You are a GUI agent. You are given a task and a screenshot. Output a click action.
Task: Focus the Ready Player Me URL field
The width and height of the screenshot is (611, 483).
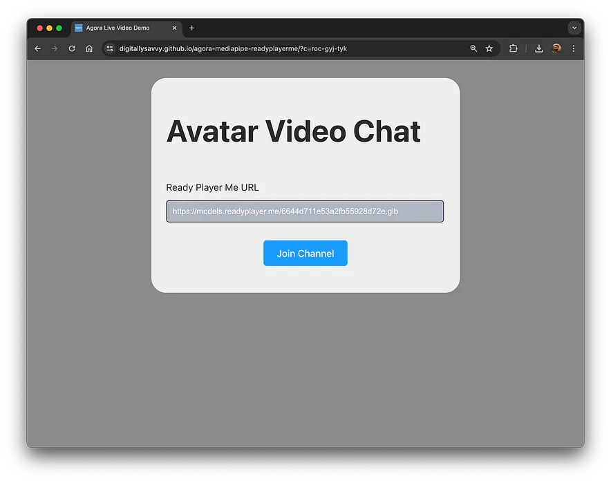305,211
